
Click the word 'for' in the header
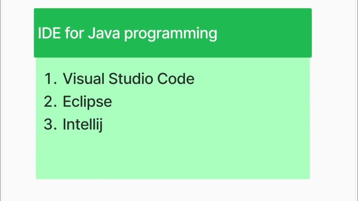coord(74,33)
